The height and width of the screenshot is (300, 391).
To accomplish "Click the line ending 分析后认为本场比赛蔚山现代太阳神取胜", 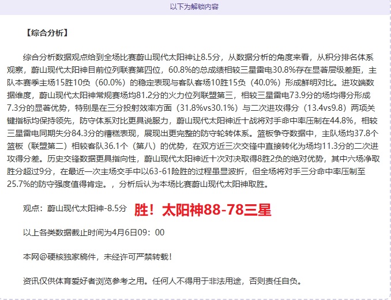I will pyautogui.click(x=138, y=184).
